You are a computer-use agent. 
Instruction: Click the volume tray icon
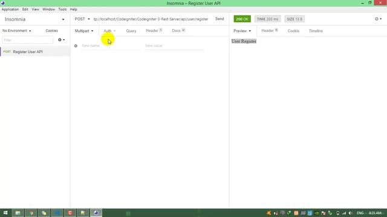tap(351, 213)
